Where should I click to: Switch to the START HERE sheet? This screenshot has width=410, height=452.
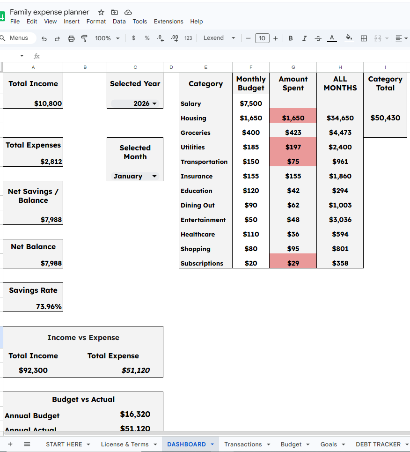pyautogui.click(x=64, y=444)
